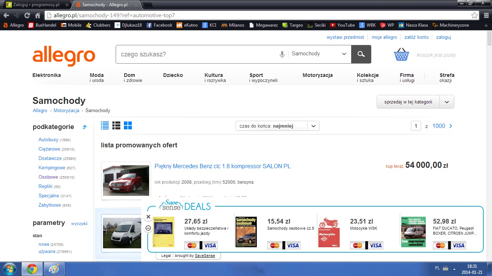Close the SaveSense Deals popup
This screenshot has height=276, width=492.
click(148, 217)
